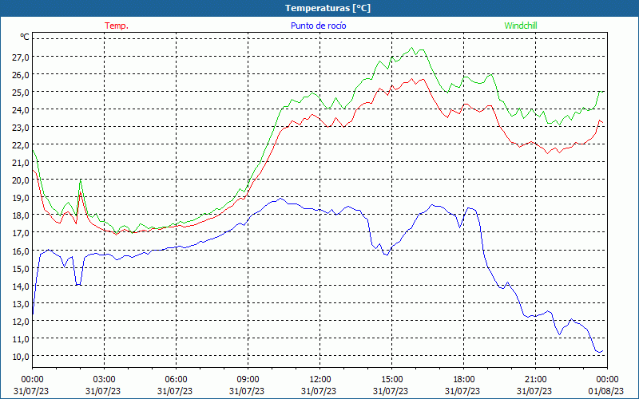
Task: Click the 15,0 y-axis value
Action: 21,268
